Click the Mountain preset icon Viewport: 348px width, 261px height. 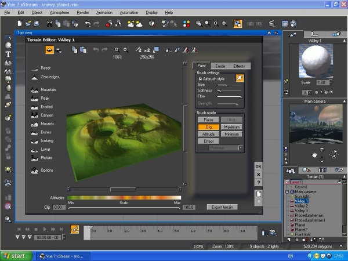pyautogui.click(x=34, y=90)
